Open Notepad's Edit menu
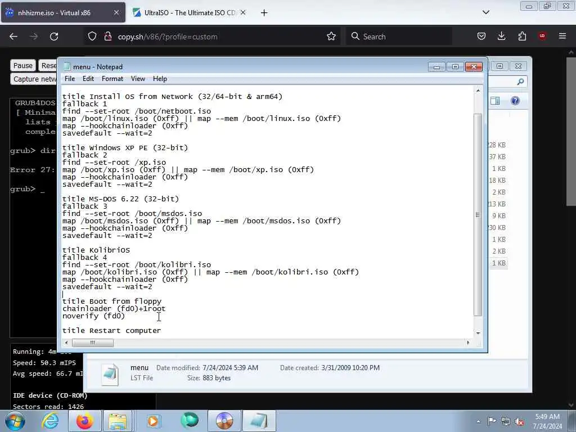576x432 pixels. [x=88, y=79]
